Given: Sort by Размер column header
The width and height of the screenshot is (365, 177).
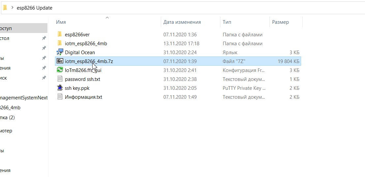Looking at the screenshot, I should tap(280, 22).
